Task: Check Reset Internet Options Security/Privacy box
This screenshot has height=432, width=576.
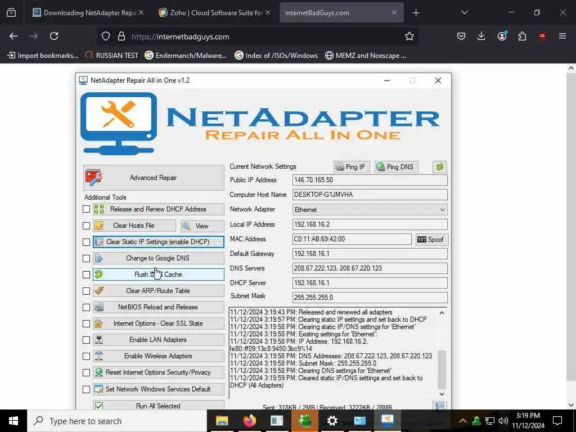Action: click(x=86, y=372)
